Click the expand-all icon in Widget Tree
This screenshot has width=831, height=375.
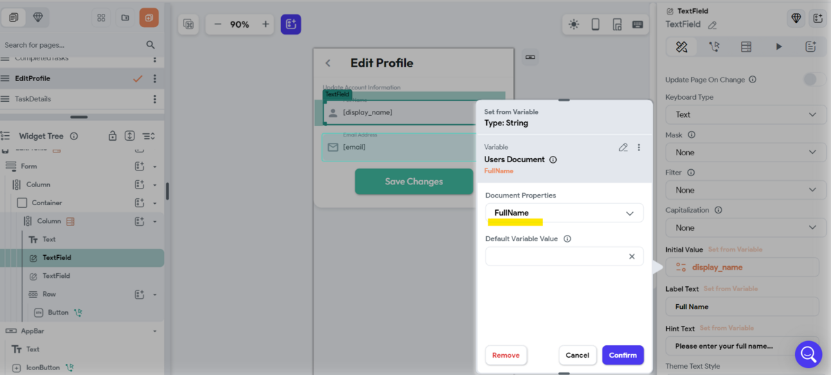pos(129,137)
